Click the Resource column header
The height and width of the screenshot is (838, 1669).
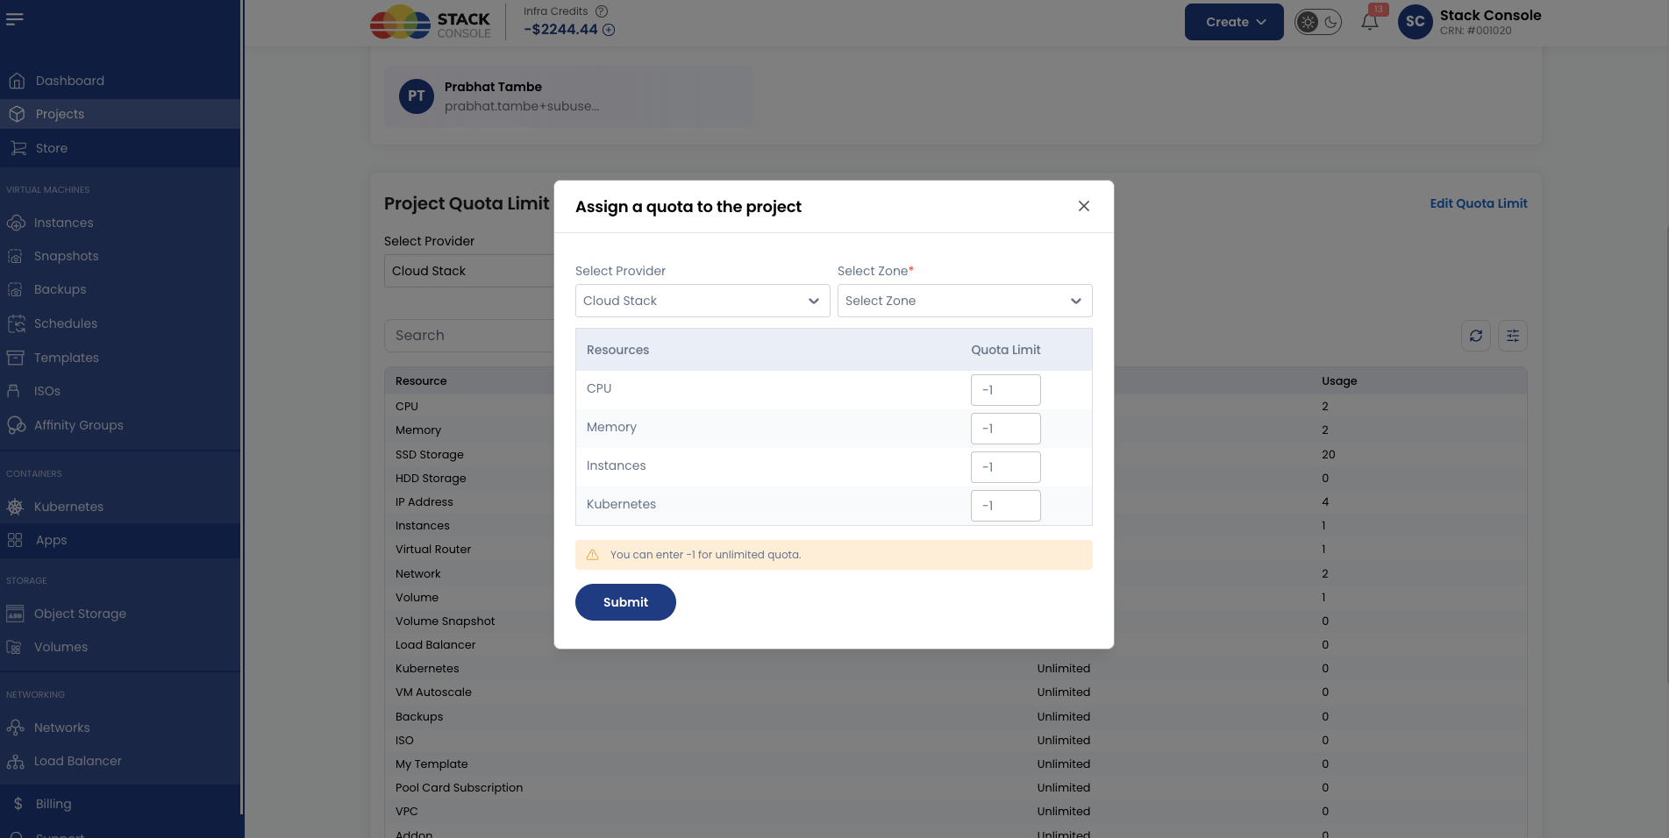coord(421,381)
